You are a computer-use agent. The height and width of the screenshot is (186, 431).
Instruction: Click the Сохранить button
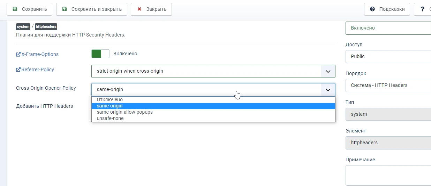click(x=30, y=9)
